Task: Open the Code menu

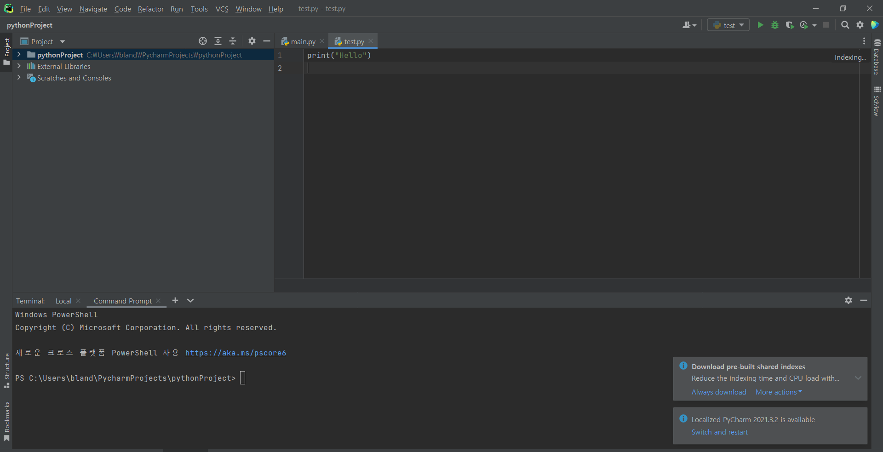Action: click(x=123, y=9)
